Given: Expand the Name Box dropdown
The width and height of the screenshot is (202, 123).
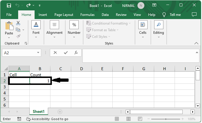Looking at the screenshot, I should point(38,53).
